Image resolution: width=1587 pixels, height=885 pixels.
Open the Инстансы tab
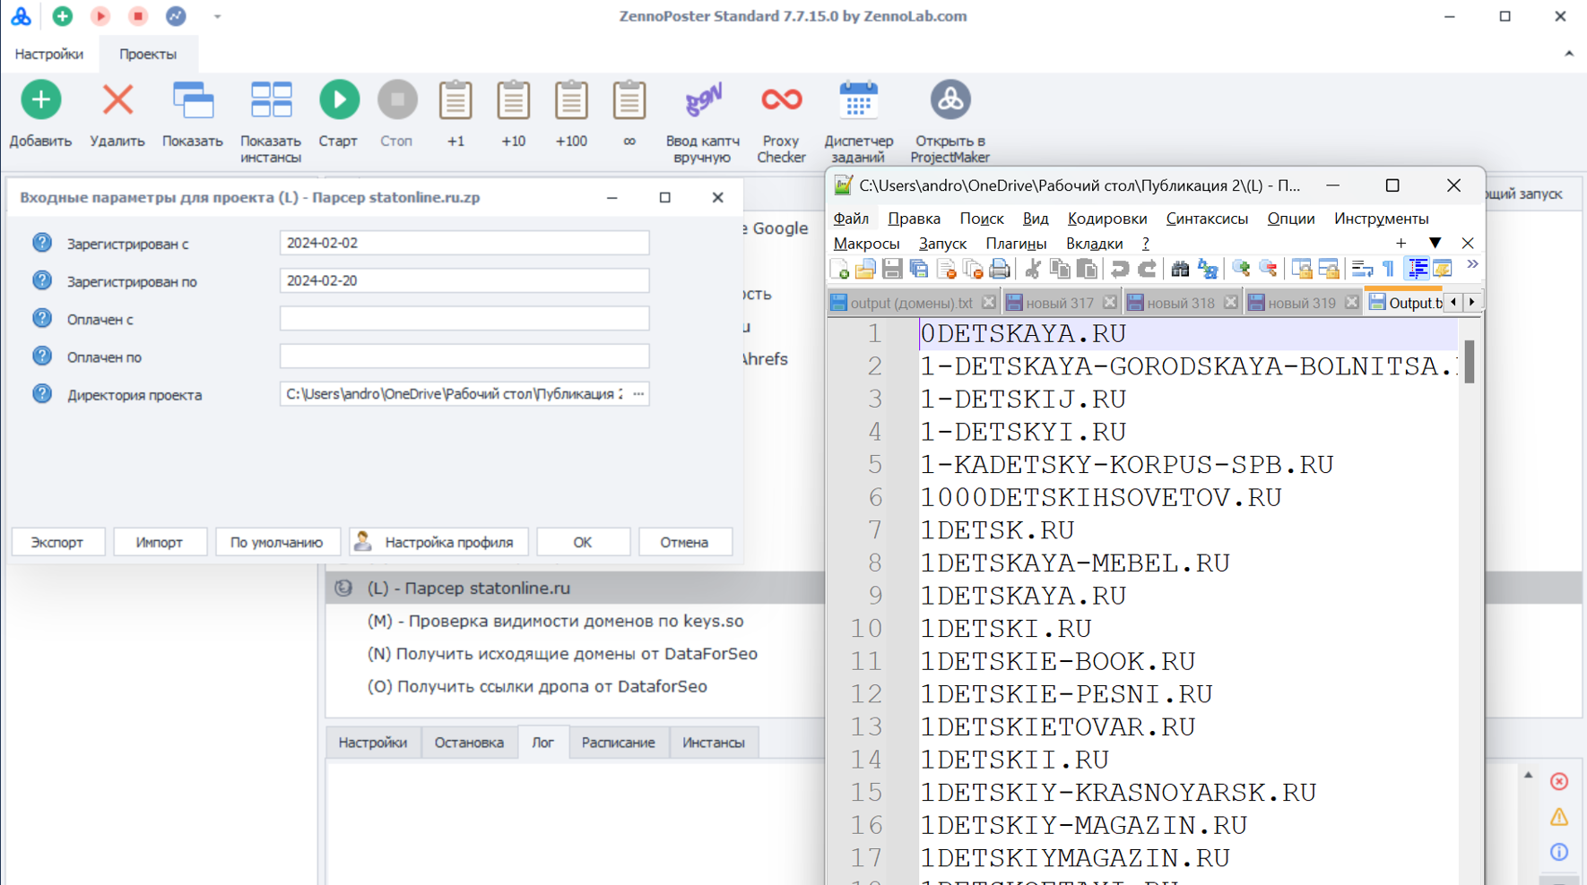(714, 743)
